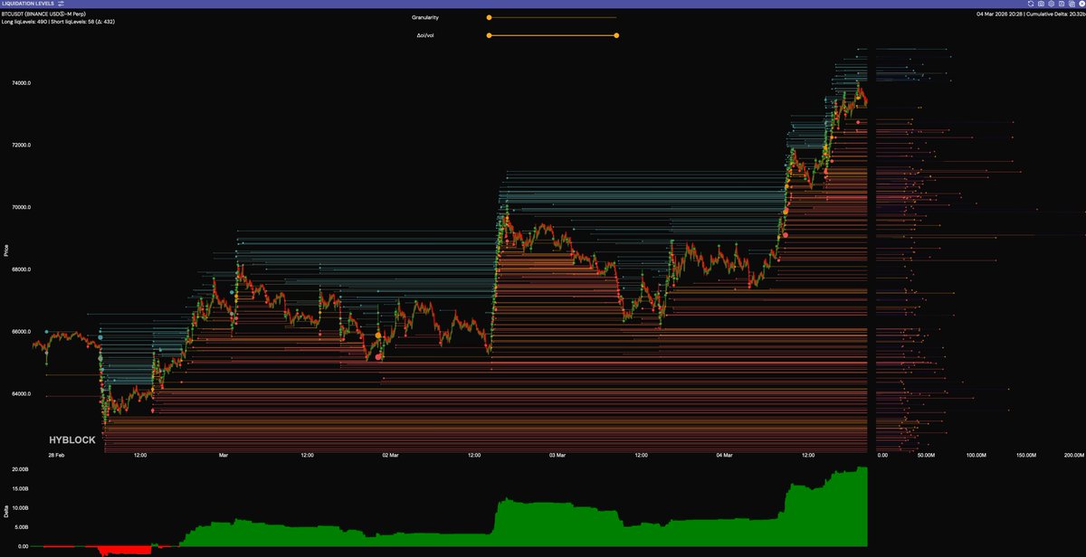
Task: Click the 70000.0 price axis label
Action: 22,207
